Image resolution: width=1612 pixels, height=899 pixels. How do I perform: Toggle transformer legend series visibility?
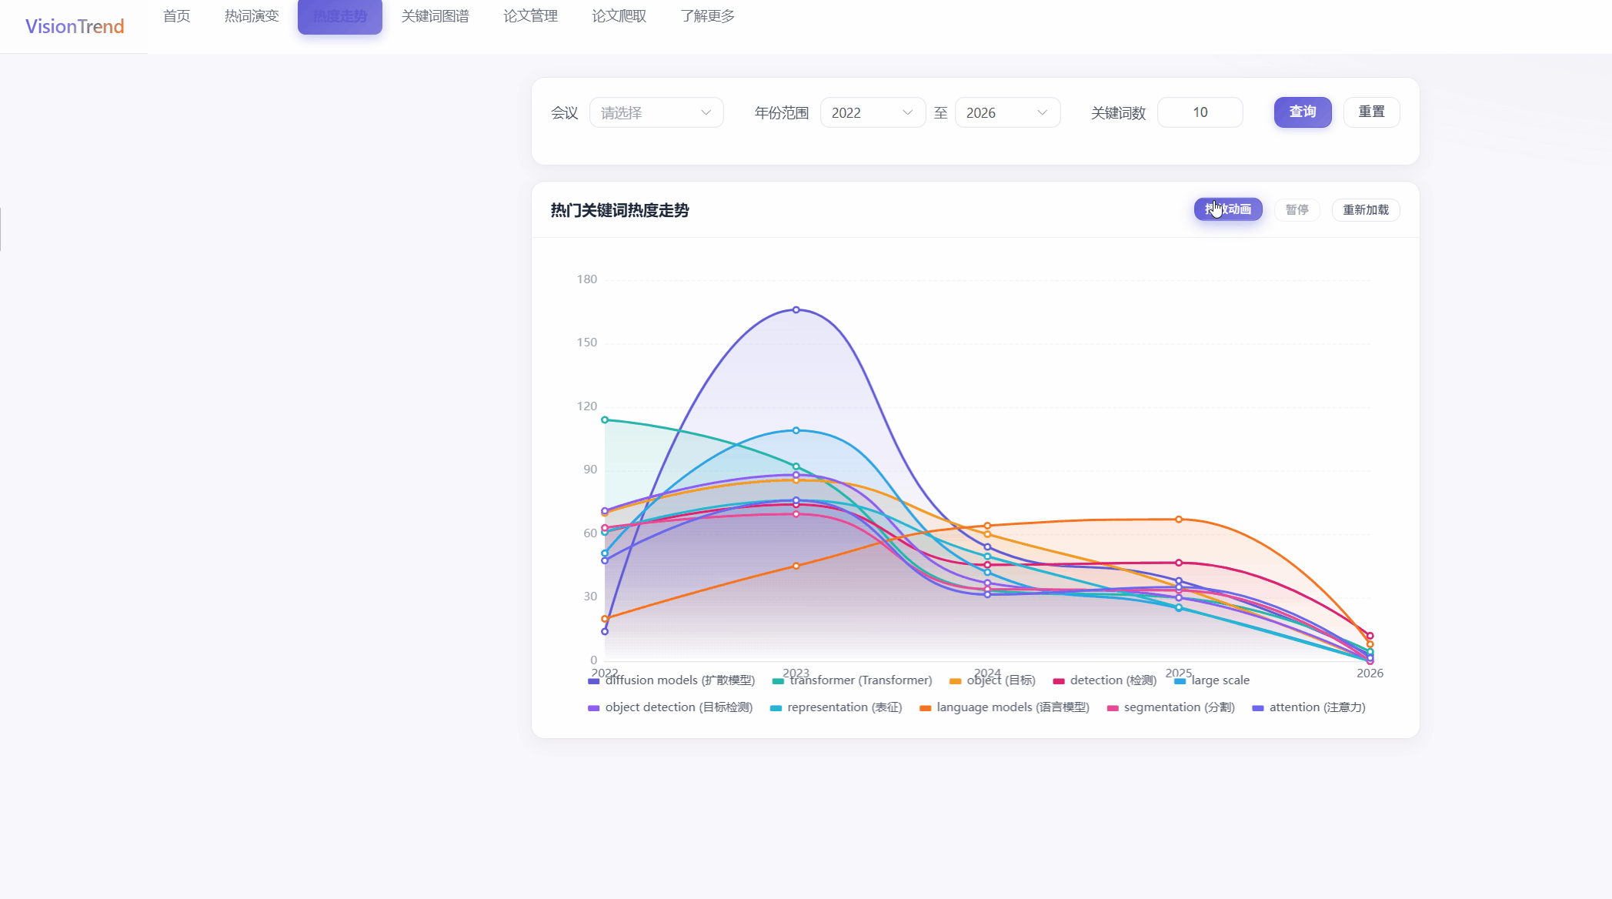852,680
